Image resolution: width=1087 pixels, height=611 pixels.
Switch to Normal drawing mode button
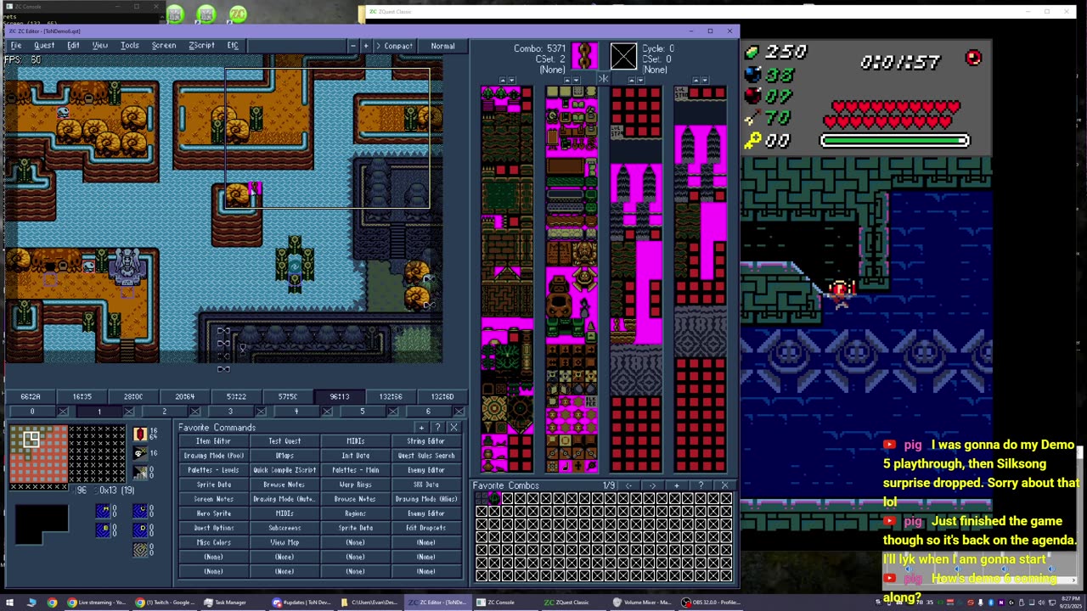coord(442,46)
